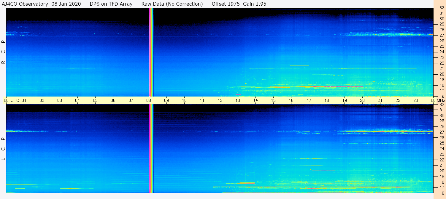Click the 16 hour label on the UTC axis
This screenshot has width=446, height=199.
coord(291,100)
